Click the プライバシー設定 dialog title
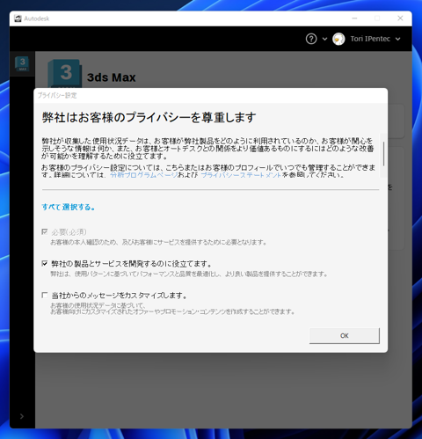 (57, 96)
